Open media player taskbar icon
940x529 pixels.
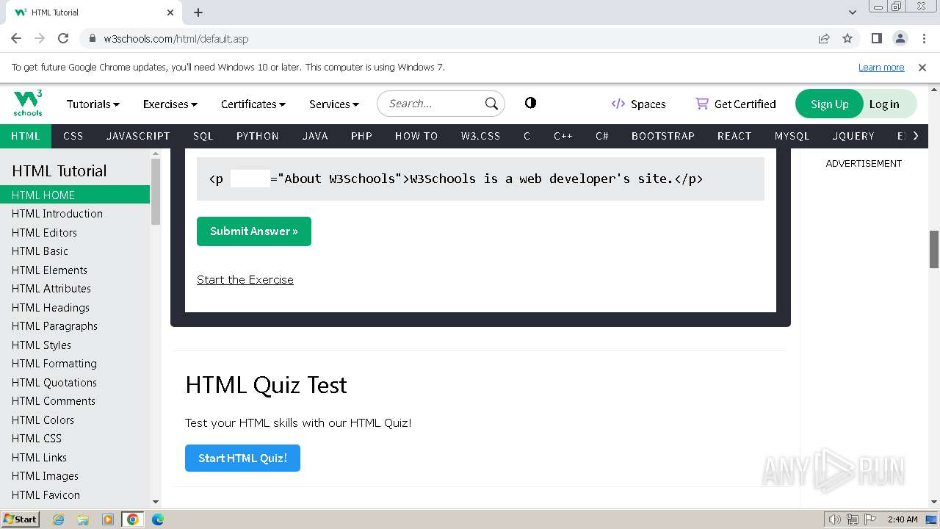(108, 519)
